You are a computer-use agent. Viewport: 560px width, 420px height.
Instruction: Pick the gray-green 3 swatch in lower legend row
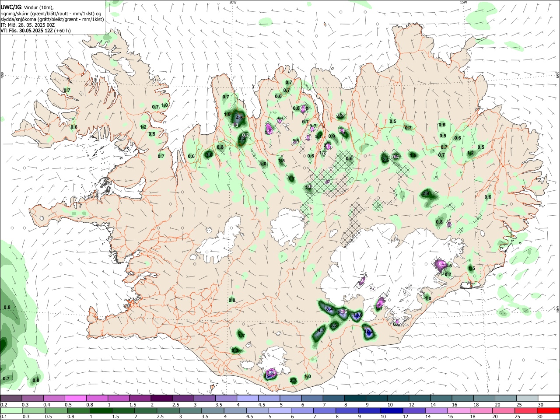[x=191, y=410]
